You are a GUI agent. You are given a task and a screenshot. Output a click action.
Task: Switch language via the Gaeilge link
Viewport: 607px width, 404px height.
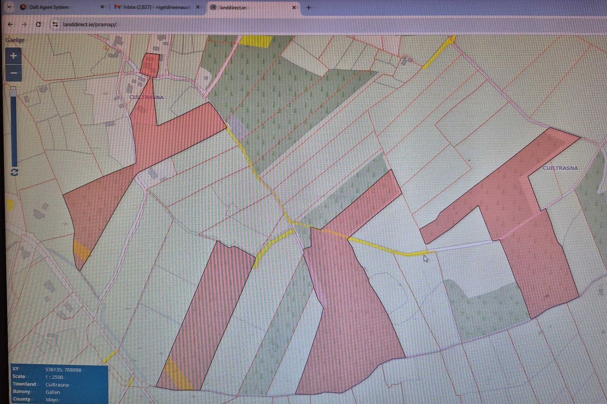pos(15,40)
